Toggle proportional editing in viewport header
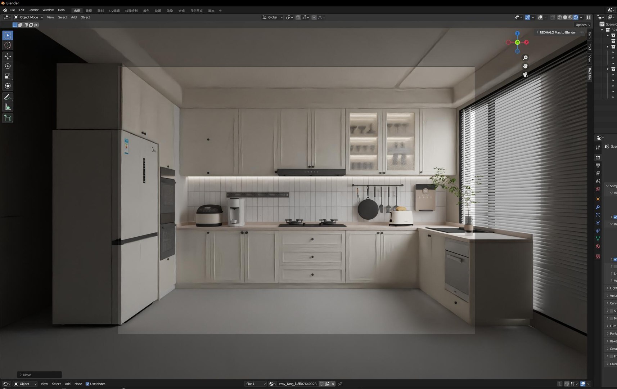Viewport: 617px width, 389px height. pyautogui.click(x=314, y=17)
